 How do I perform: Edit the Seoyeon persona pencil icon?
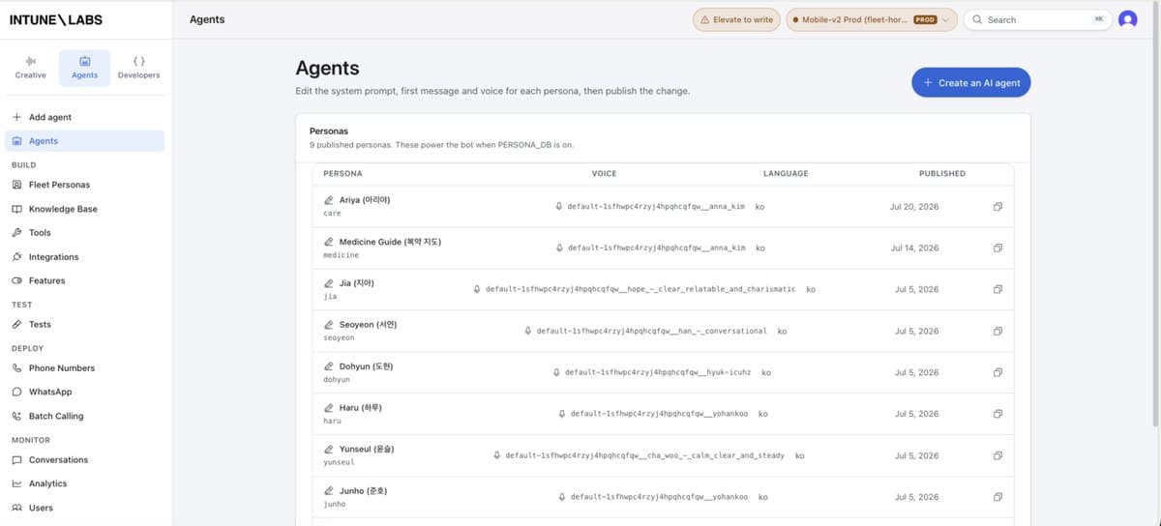[329, 325]
